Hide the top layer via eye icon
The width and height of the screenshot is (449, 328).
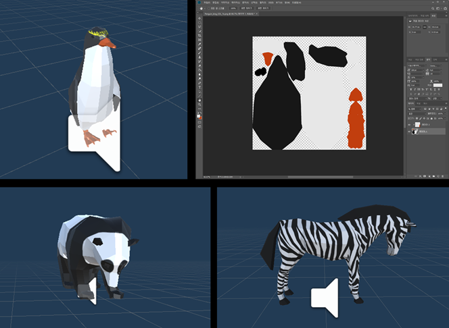tap(409, 125)
